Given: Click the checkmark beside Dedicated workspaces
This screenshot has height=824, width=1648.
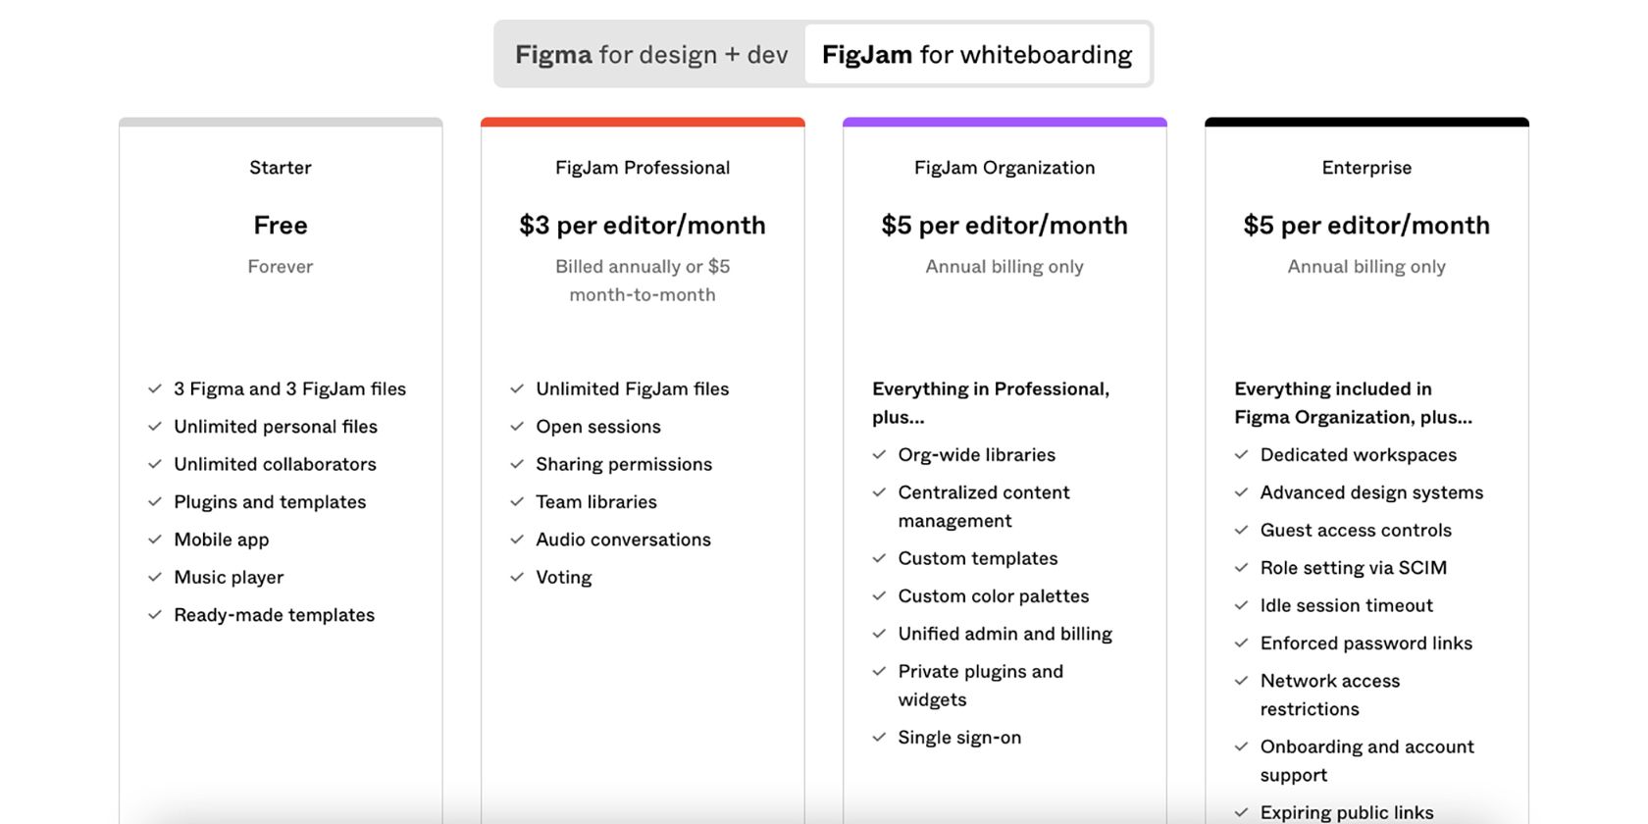Looking at the screenshot, I should point(1240,455).
